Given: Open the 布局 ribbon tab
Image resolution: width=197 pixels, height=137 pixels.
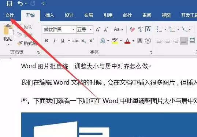Looking at the screenshot, I should tap(89, 15).
